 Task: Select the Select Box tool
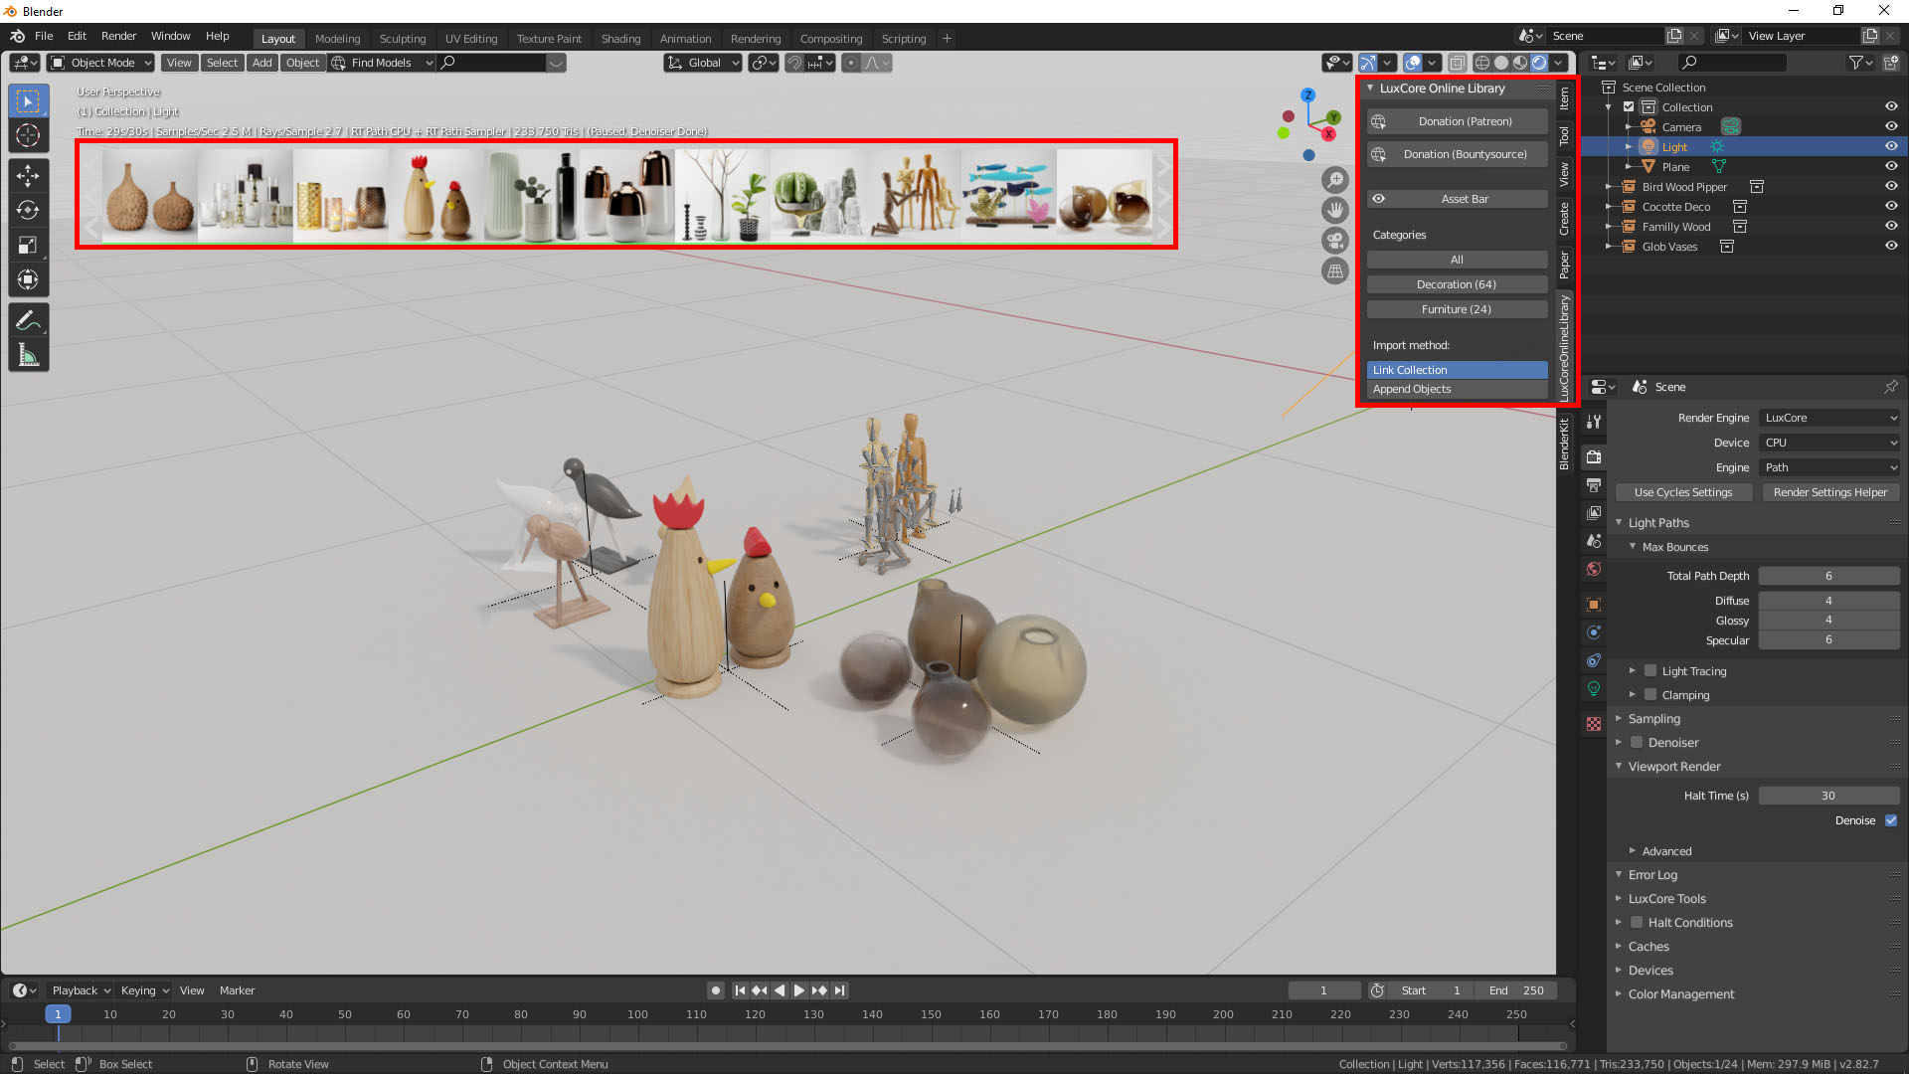[28, 101]
